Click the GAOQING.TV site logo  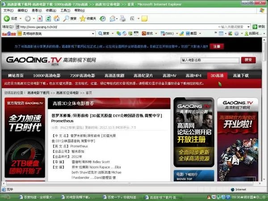[34, 60]
